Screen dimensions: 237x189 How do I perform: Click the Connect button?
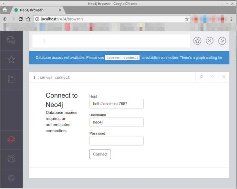tap(100, 154)
